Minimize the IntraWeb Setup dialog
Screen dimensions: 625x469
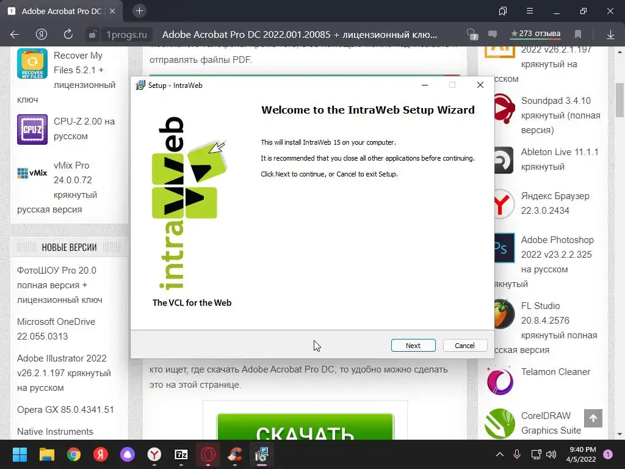tap(425, 85)
